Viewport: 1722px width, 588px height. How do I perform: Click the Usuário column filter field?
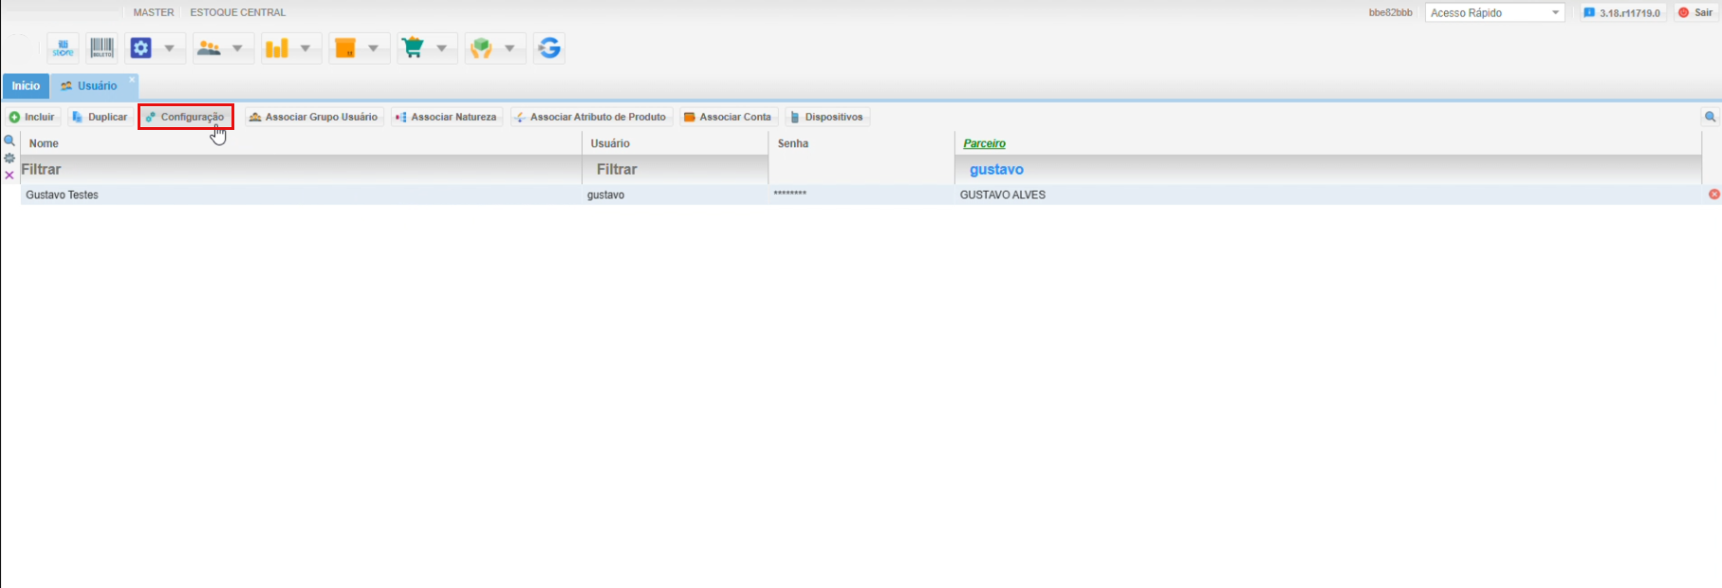pyautogui.click(x=675, y=170)
